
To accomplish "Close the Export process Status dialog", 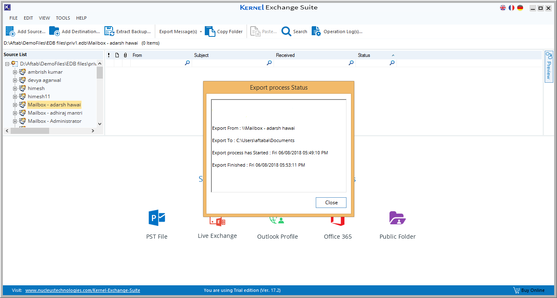I will coord(331,203).
